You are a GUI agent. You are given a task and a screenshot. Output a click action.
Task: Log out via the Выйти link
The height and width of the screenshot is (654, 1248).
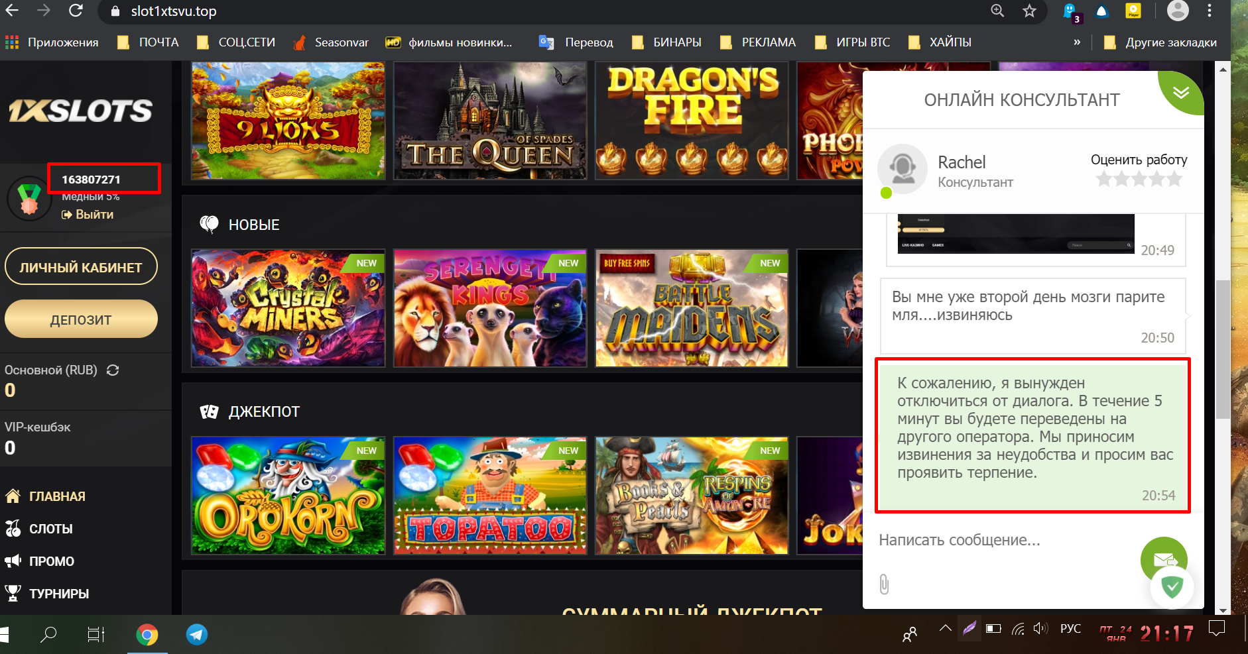pyautogui.click(x=88, y=215)
